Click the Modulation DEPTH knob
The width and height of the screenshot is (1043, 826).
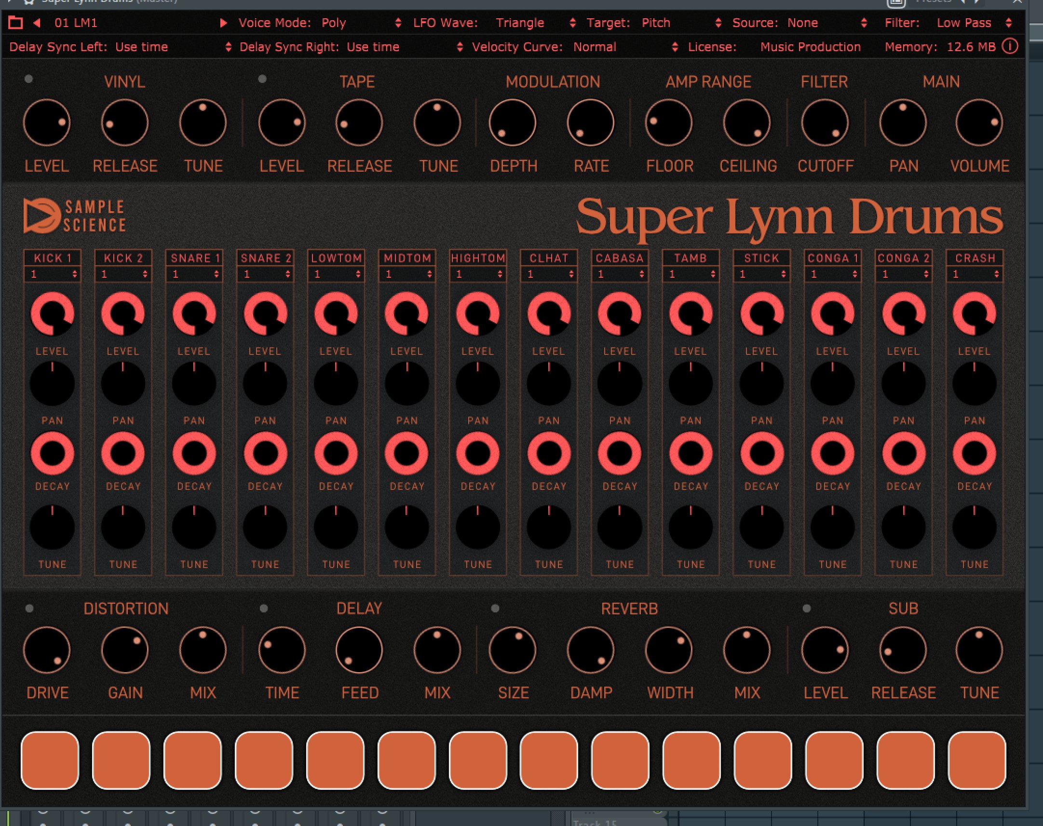click(513, 123)
